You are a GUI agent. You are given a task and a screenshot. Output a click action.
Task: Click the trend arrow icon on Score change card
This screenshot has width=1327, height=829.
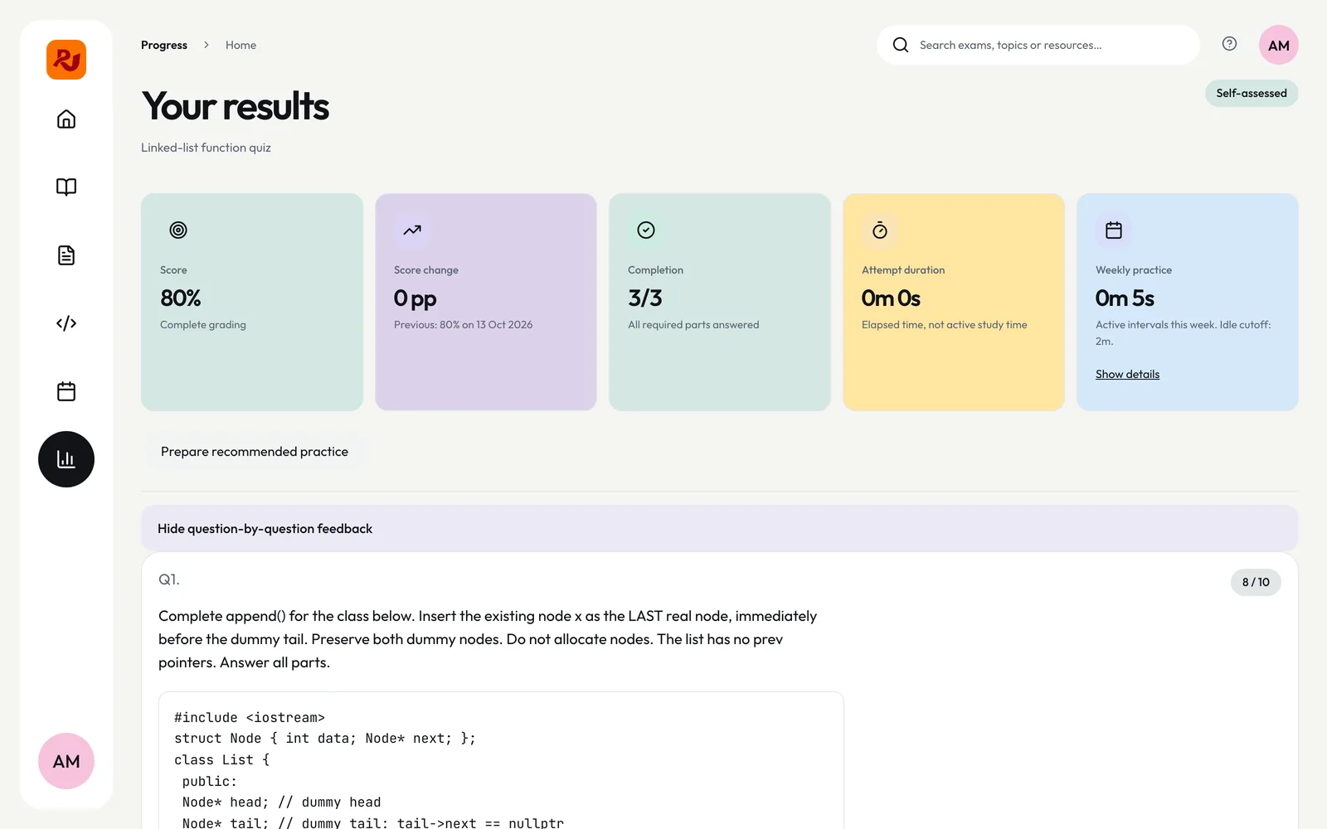point(412,230)
